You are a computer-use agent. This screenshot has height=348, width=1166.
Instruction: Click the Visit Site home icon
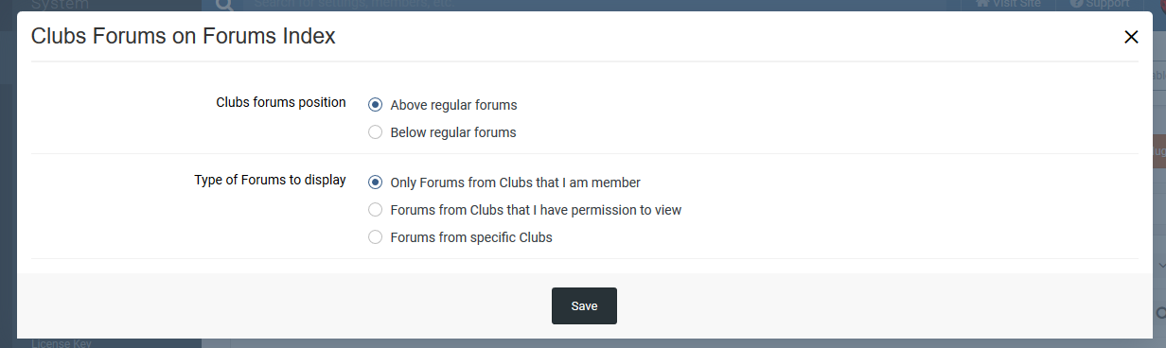(982, 4)
